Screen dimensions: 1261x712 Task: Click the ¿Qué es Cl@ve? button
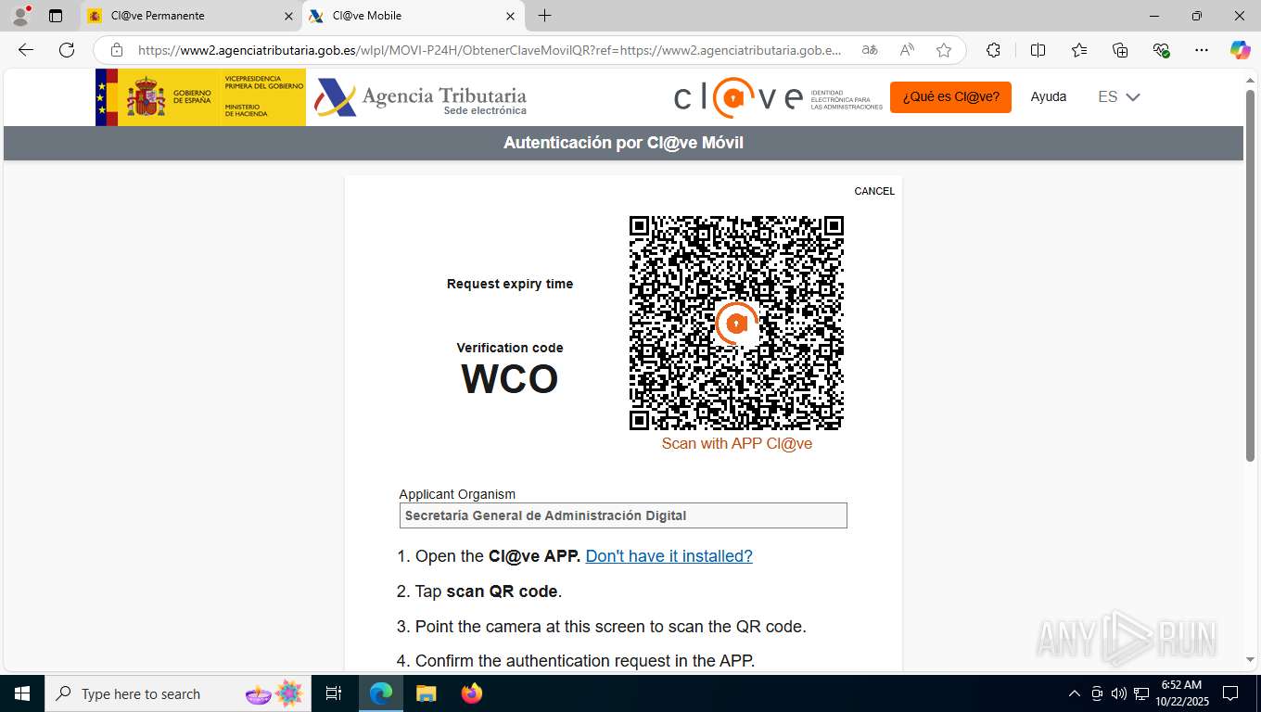click(950, 96)
